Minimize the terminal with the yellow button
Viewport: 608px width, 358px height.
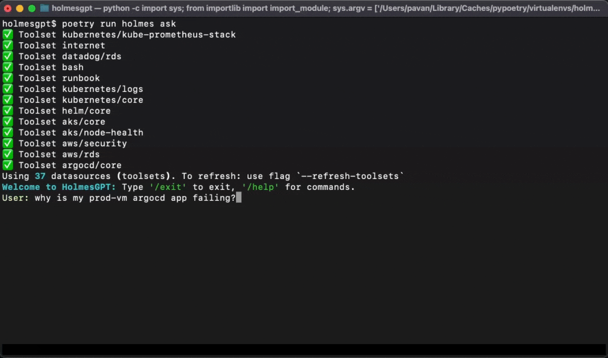pos(20,8)
